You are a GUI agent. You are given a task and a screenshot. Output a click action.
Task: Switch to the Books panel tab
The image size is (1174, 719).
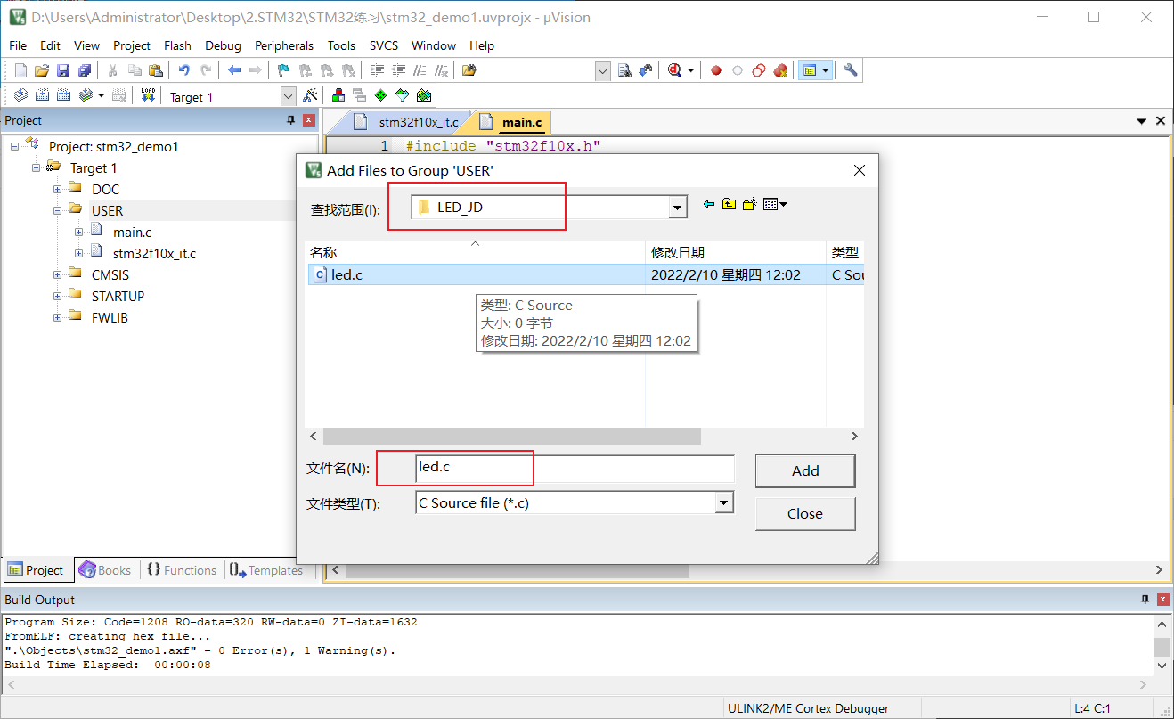(x=104, y=570)
